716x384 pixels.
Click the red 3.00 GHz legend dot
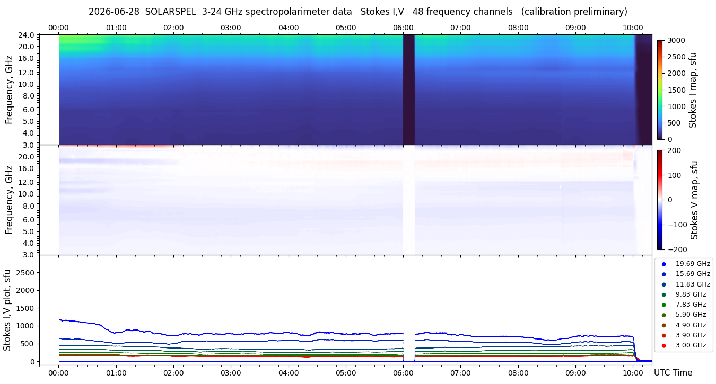click(x=663, y=345)
